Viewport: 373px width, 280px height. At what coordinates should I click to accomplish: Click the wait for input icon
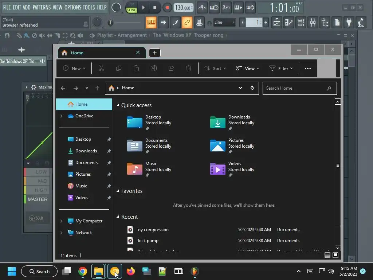coord(214,8)
